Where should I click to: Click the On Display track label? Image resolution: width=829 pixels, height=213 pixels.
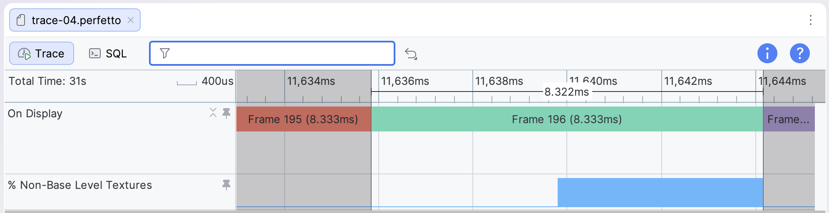[35, 114]
